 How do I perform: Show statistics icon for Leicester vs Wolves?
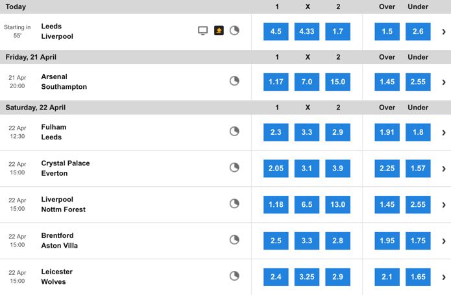[234, 276]
